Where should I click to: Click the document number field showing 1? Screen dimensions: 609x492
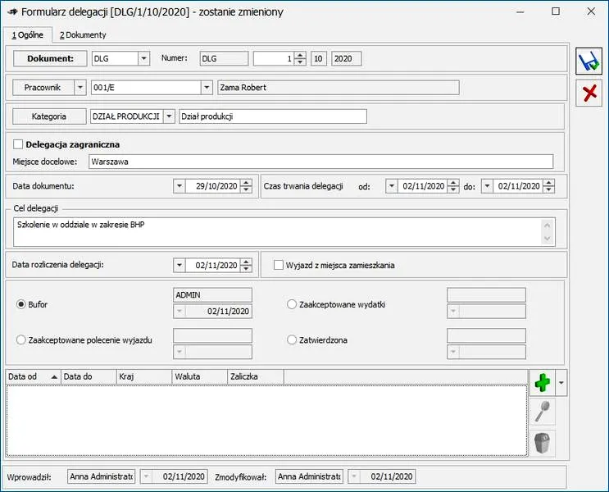274,59
